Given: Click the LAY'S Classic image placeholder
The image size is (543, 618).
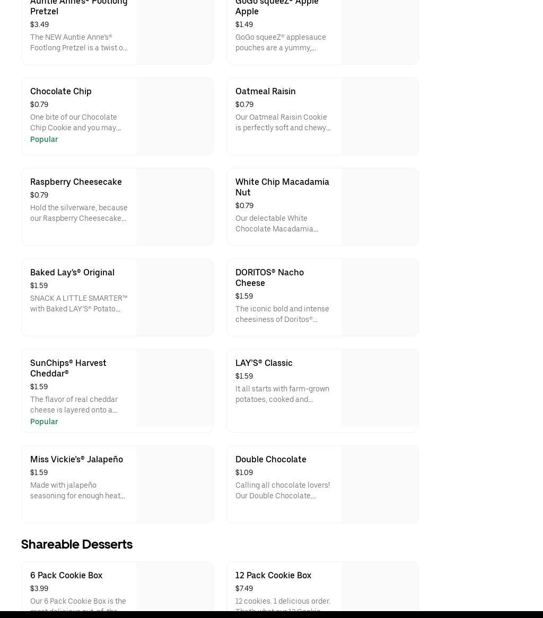Looking at the screenshot, I should (380, 388).
